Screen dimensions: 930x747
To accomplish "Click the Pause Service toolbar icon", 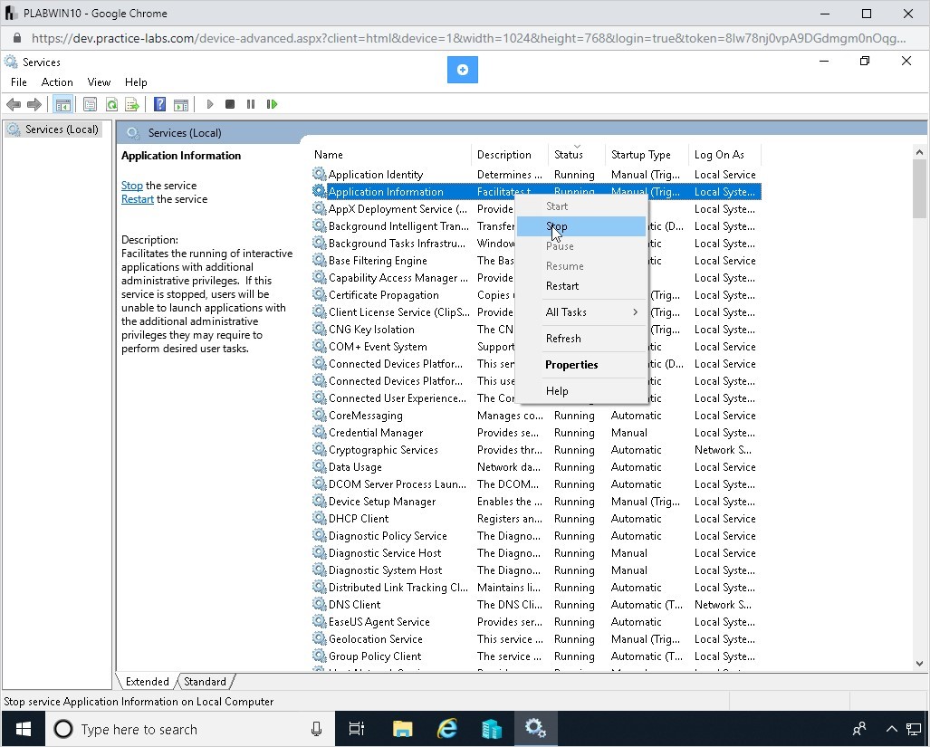I will (251, 104).
